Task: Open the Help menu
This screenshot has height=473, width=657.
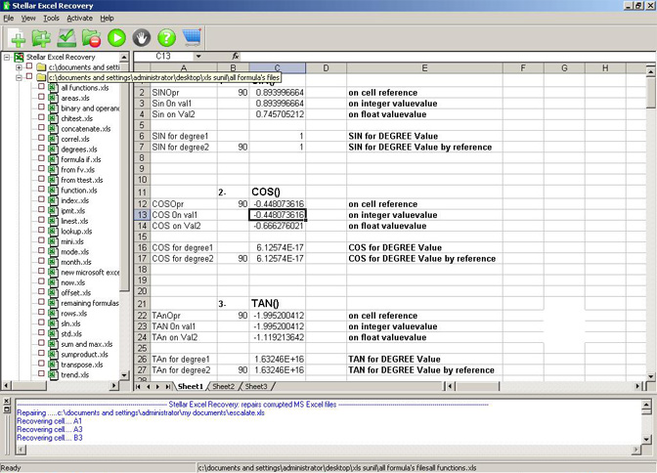Action: [107, 18]
